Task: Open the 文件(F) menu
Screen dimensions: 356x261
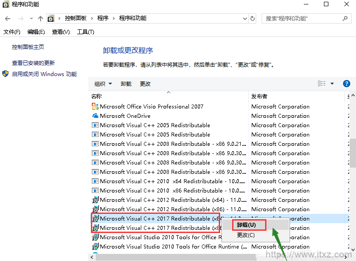Action: coord(12,32)
